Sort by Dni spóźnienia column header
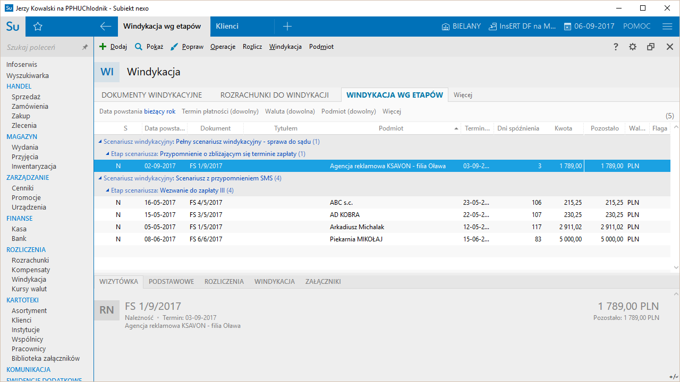 coord(518,128)
